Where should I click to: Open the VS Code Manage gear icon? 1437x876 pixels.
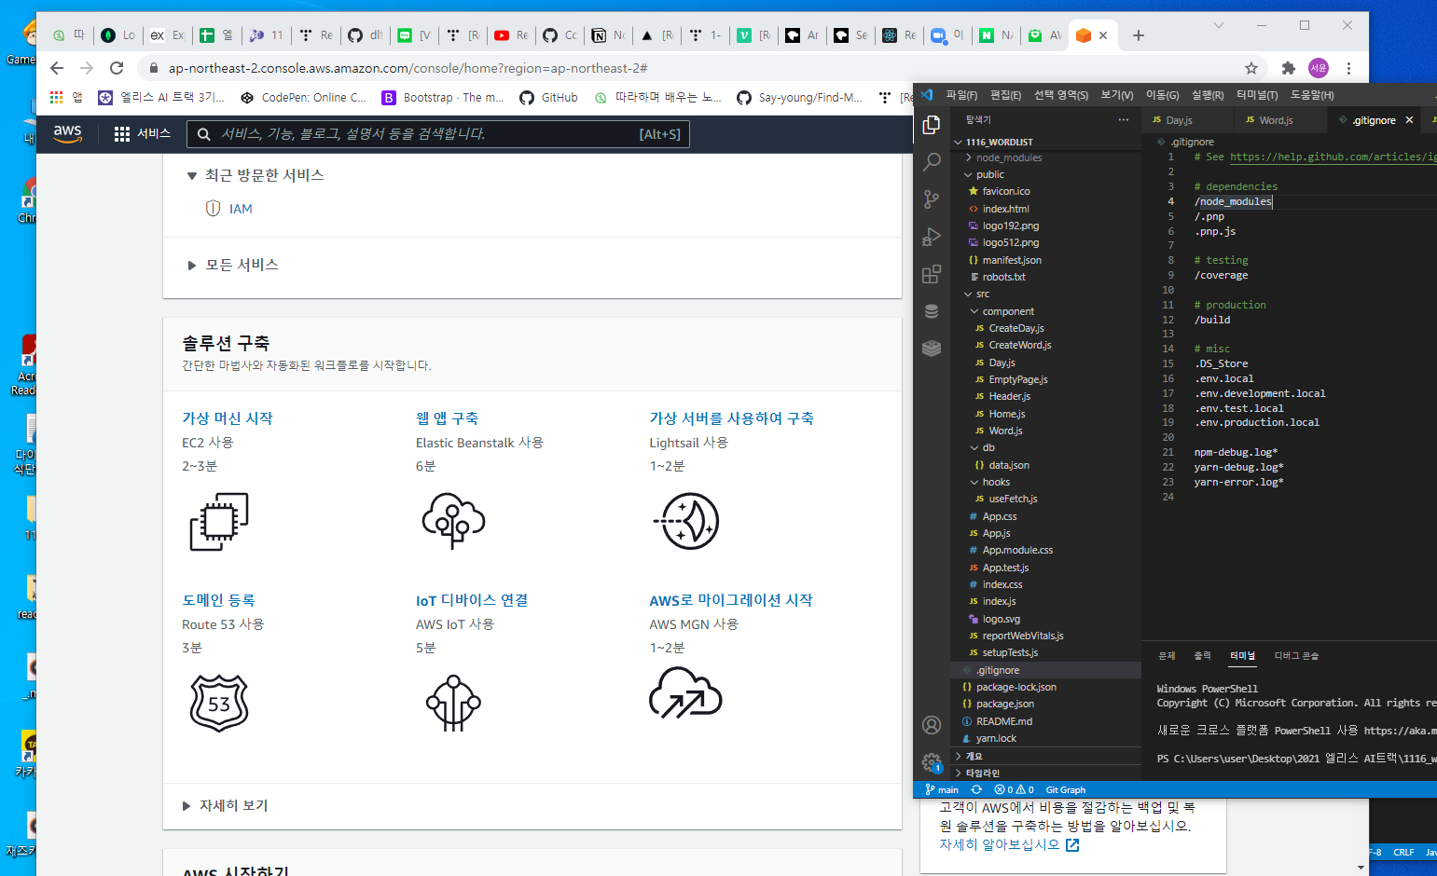pos(931,762)
